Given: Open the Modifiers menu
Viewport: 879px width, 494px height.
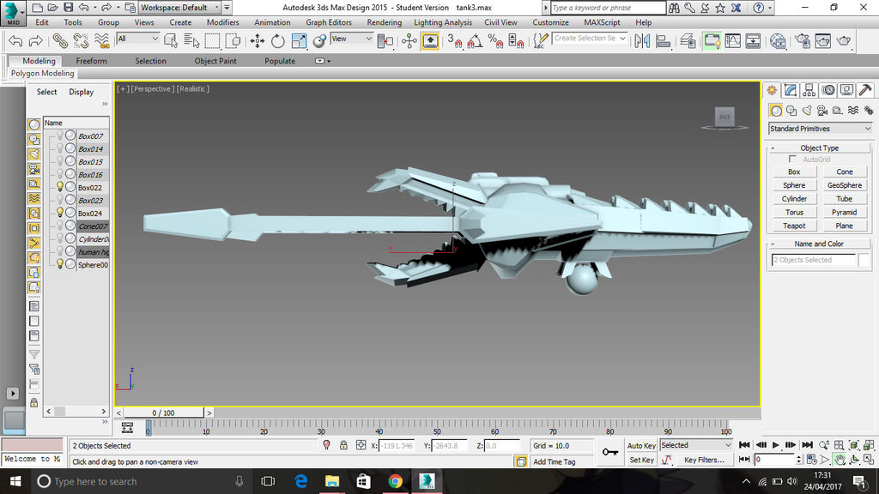Looking at the screenshot, I should (x=222, y=22).
